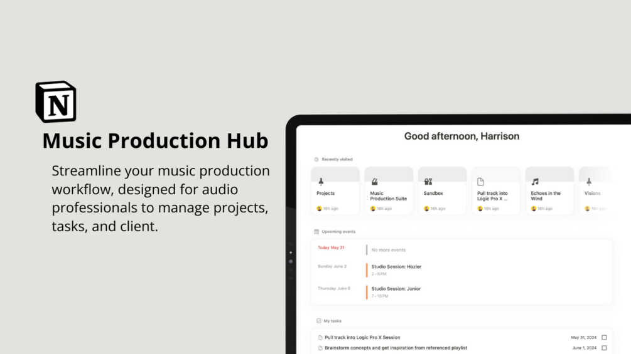Open the Echoes in the Wind card
Image resolution: width=631 pixels, height=354 pixels.
pyautogui.click(x=549, y=191)
